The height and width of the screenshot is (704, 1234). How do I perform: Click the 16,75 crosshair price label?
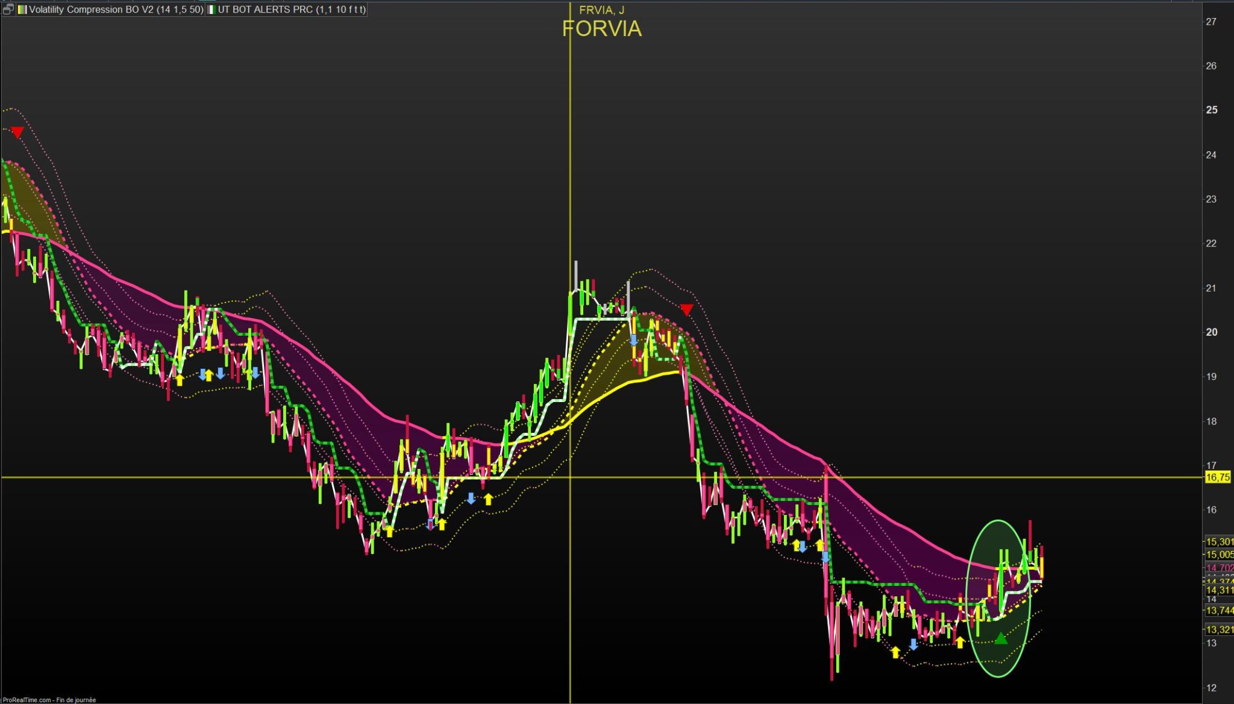(1217, 477)
